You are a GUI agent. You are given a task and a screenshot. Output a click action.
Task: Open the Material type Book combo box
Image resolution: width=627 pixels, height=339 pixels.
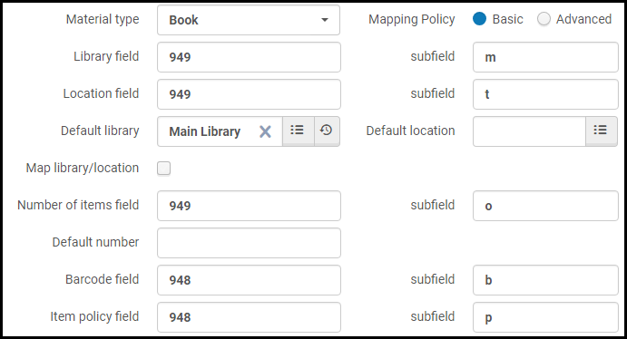click(249, 20)
